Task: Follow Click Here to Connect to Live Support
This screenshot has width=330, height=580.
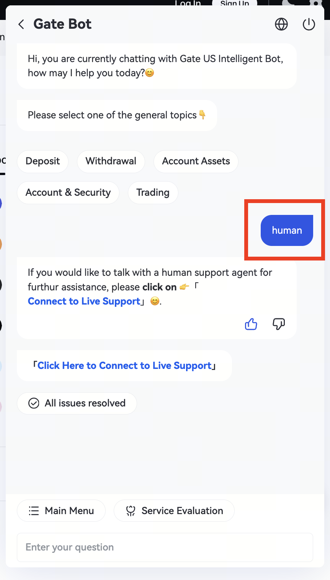Action: pos(124,366)
